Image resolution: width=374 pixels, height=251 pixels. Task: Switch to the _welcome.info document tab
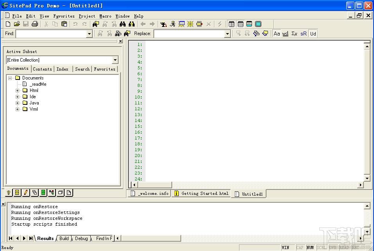tap(150, 193)
